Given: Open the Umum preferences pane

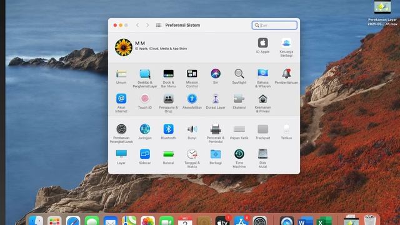Looking at the screenshot, I should pos(121,76).
